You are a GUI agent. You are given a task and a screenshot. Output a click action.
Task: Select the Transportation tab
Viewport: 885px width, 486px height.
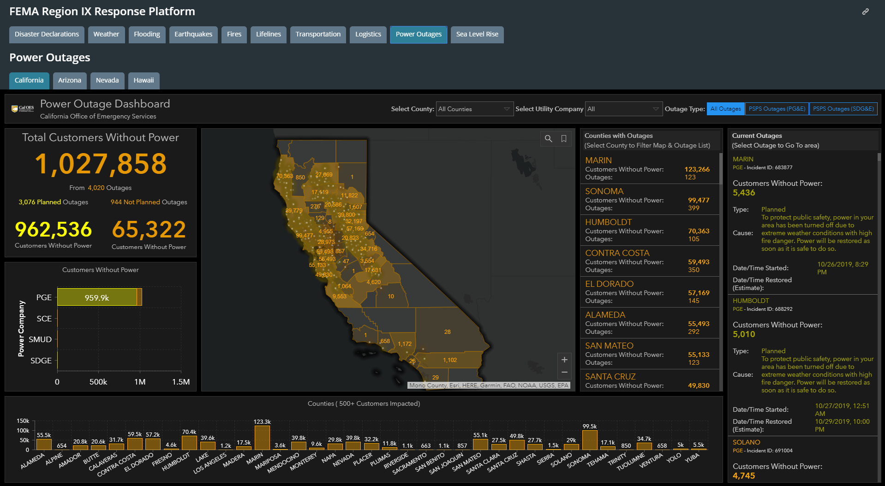(318, 34)
